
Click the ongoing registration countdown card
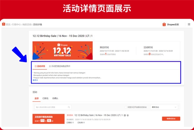click(x=48, y=119)
